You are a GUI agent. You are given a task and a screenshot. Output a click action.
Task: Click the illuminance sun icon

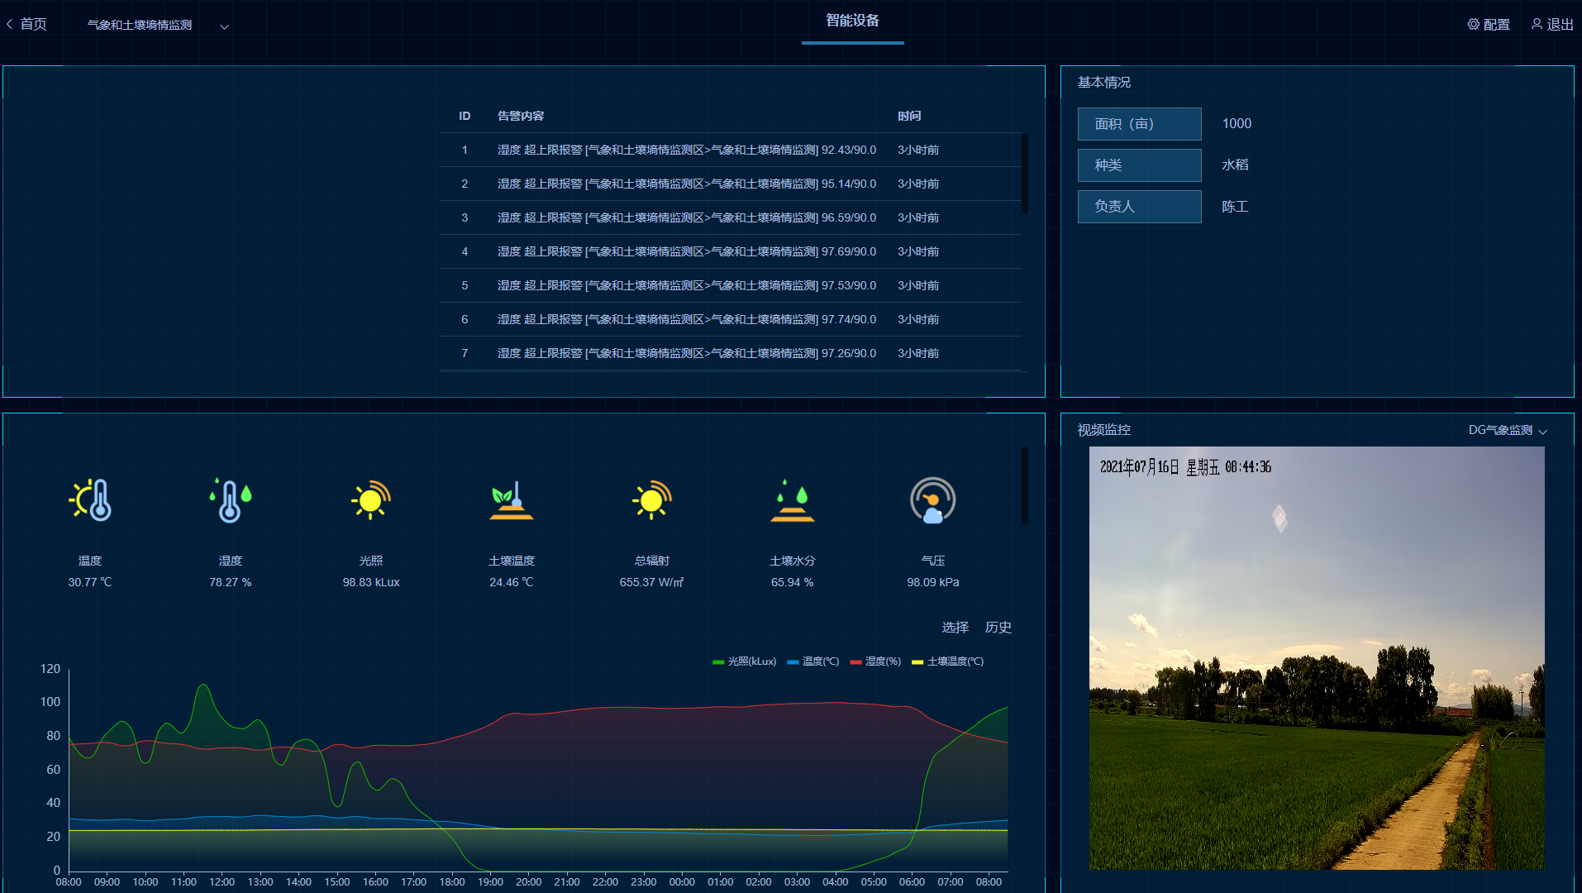pyautogui.click(x=370, y=500)
